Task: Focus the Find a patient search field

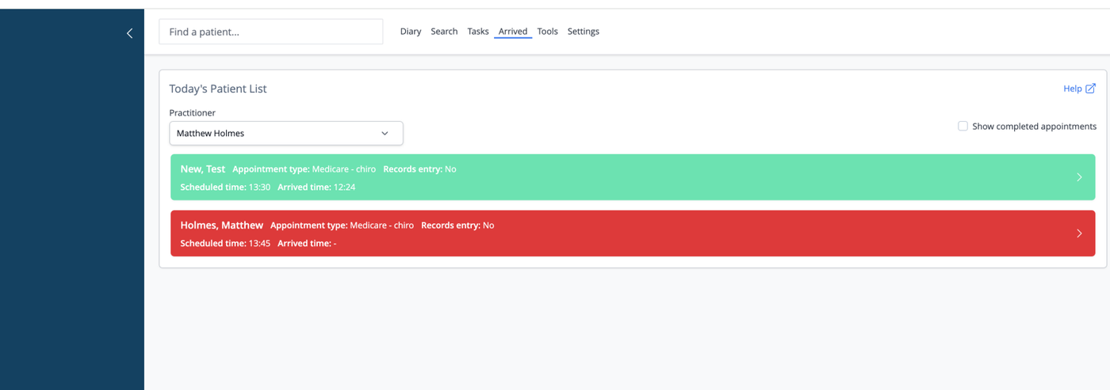Action: (271, 32)
